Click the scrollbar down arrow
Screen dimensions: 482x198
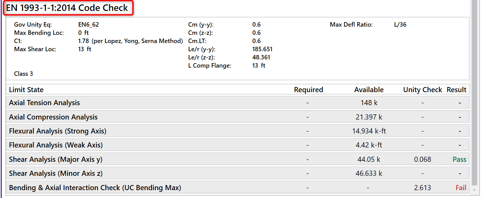(x=474, y=190)
